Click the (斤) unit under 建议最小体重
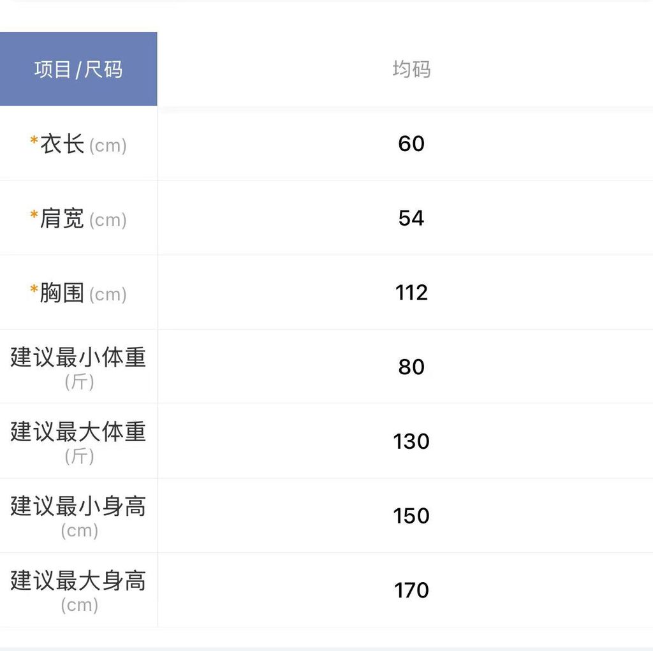The height and width of the screenshot is (651, 653). (x=79, y=382)
